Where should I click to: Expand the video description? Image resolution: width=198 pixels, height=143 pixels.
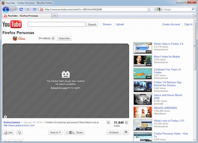point(108,123)
